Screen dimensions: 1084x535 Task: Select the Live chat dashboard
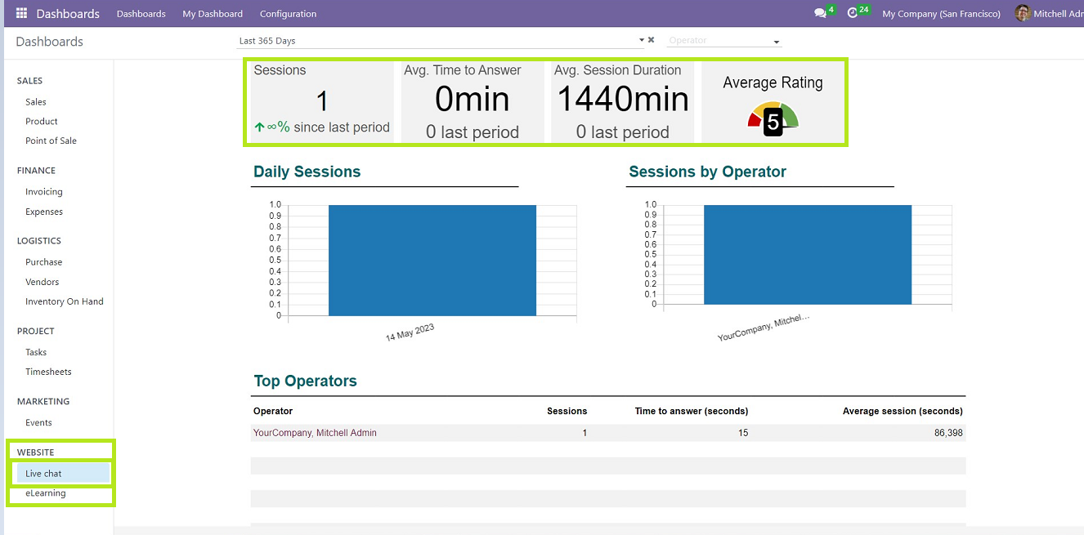coord(63,474)
